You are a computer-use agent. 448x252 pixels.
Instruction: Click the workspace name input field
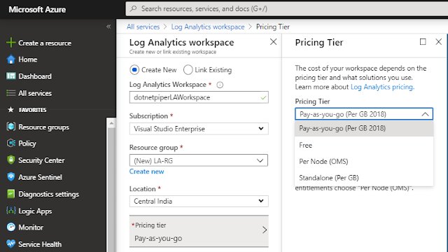199,97
